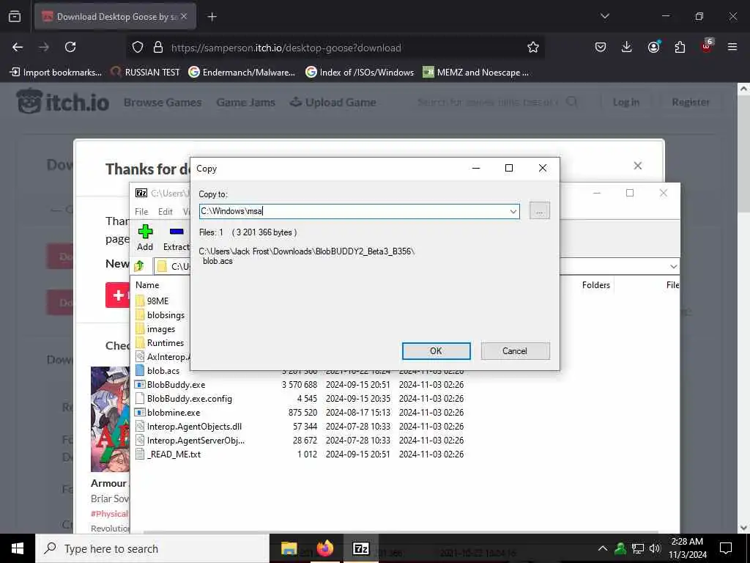The width and height of the screenshot is (750, 563).
Task: Click the 3 570 688 size value
Action: click(300, 384)
